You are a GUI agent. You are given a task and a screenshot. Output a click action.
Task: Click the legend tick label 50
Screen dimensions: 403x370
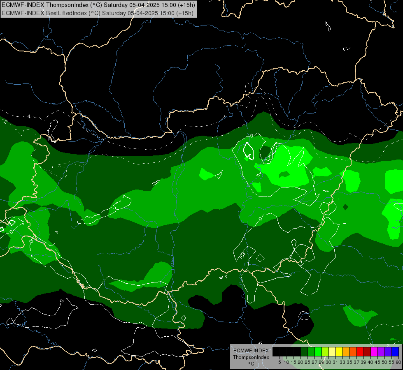[x=384, y=362]
